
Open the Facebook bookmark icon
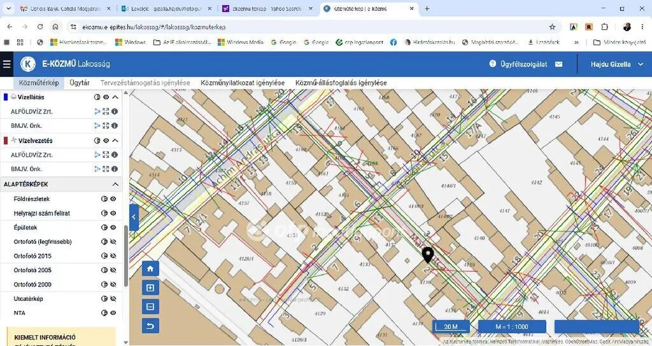click(393, 42)
